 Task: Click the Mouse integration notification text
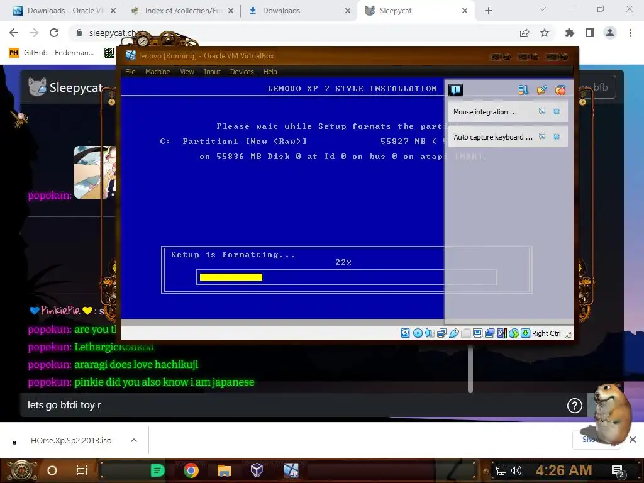(485, 112)
